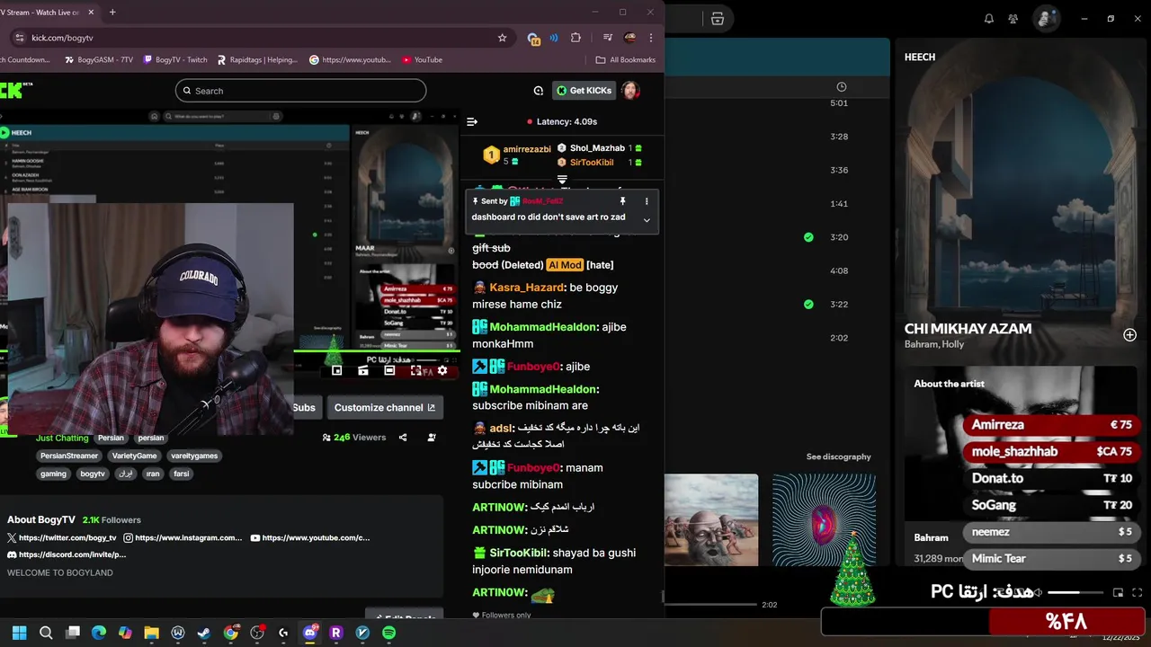Open the BogyTV - Twitch bookmark
The height and width of the screenshot is (647, 1151).
[x=175, y=60]
